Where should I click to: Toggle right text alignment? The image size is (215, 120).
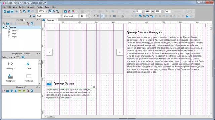click(110, 16)
